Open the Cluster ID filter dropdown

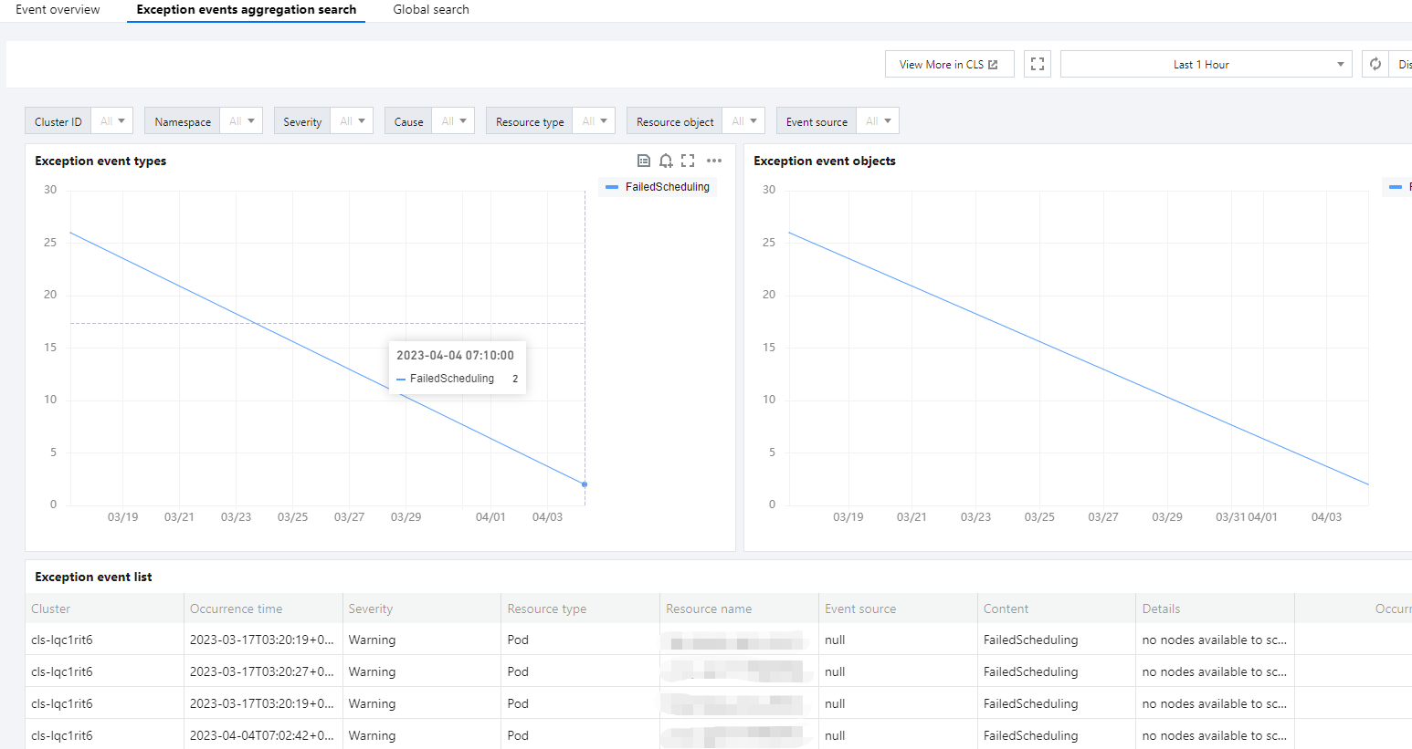click(x=112, y=121)
